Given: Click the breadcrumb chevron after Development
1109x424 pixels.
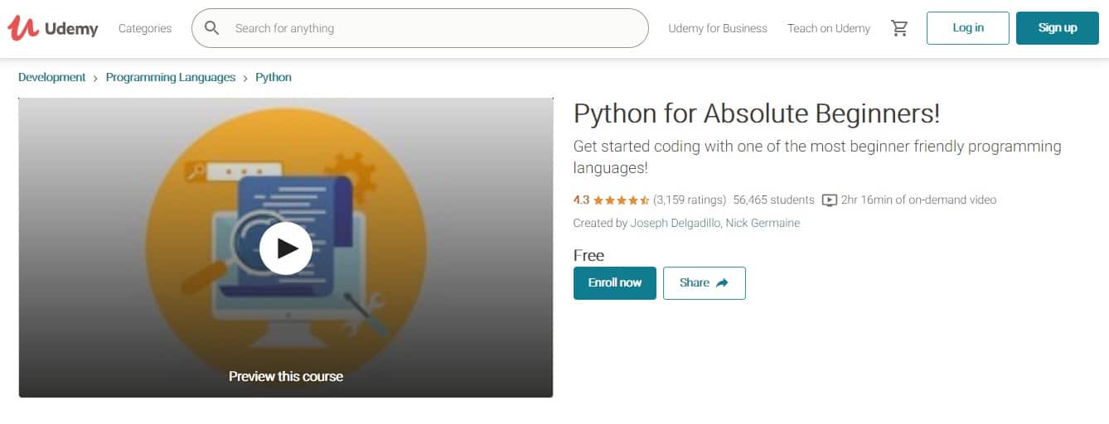Looking at the screenshot, I should pyautogui.click(x=96, y=78).
